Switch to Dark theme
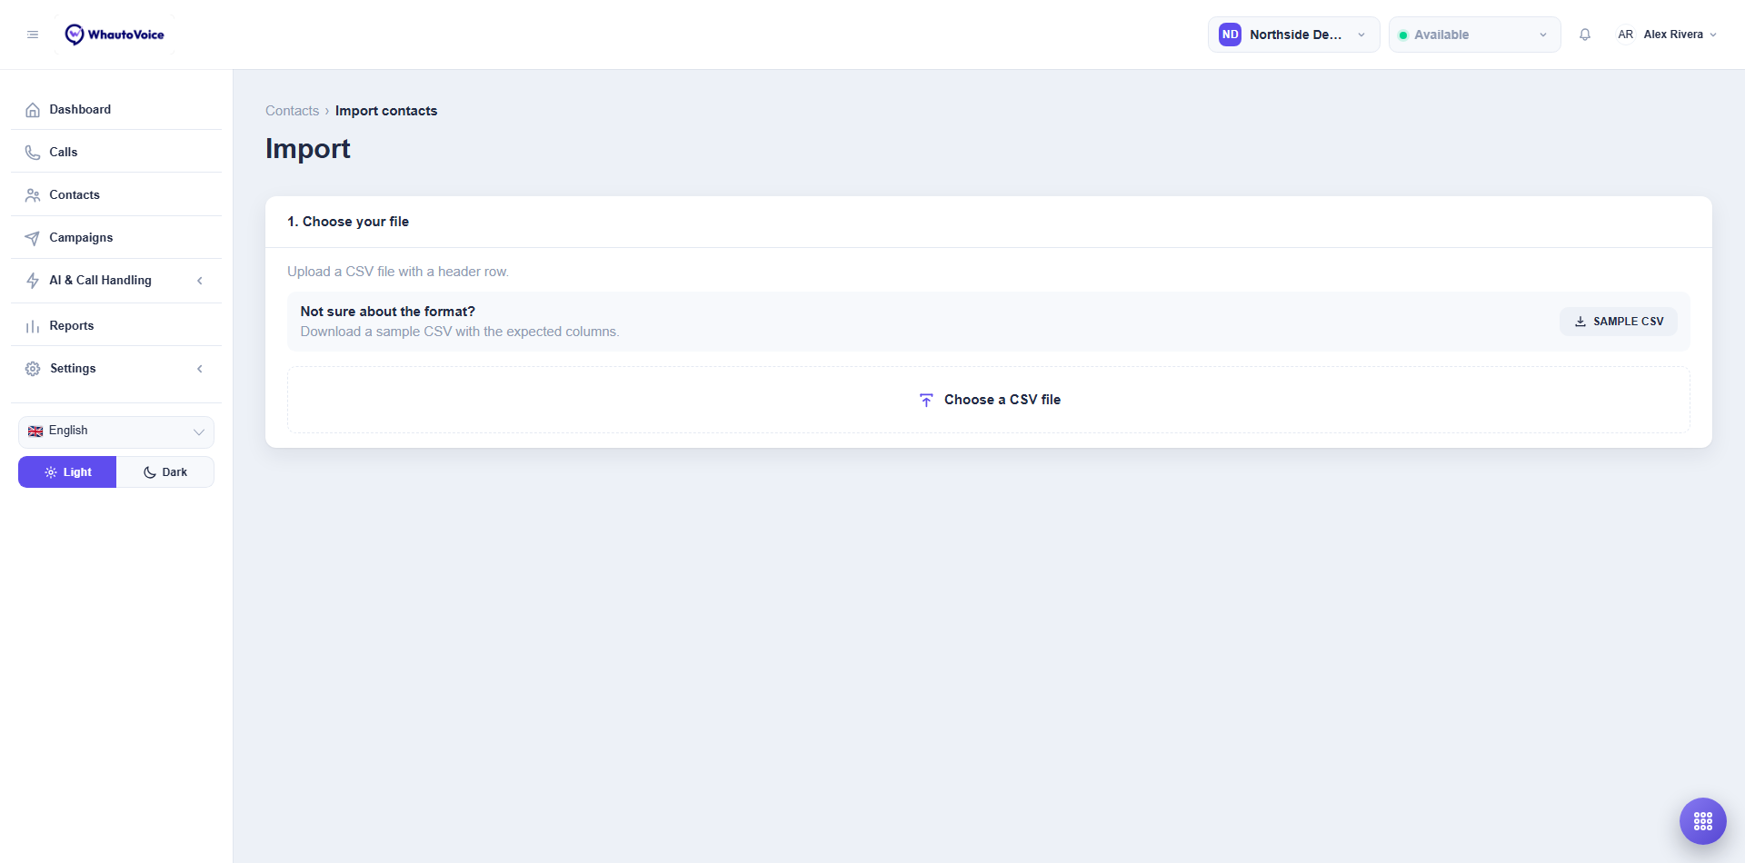This screenshot has height=863, width=1745. [165, 472]
